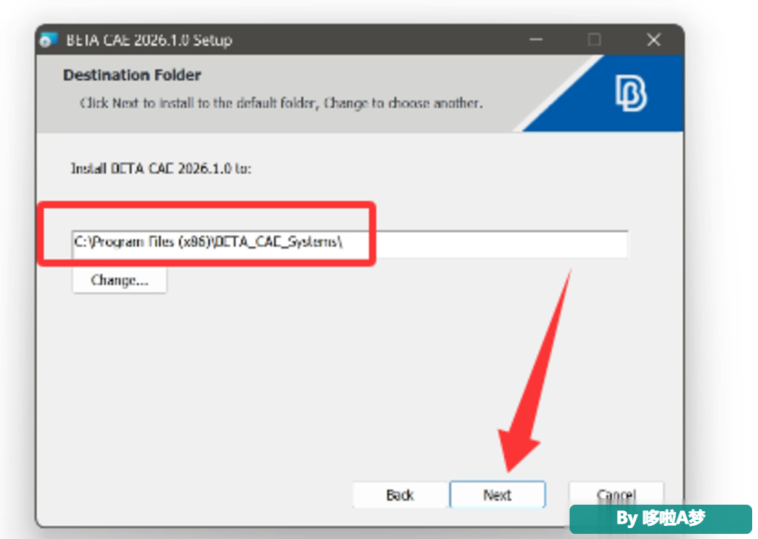Click the setup installer icon in title bar
Image resolution: width=758 pixels, height=539 pixels.
pyautogui.click(x=49, y=39)
